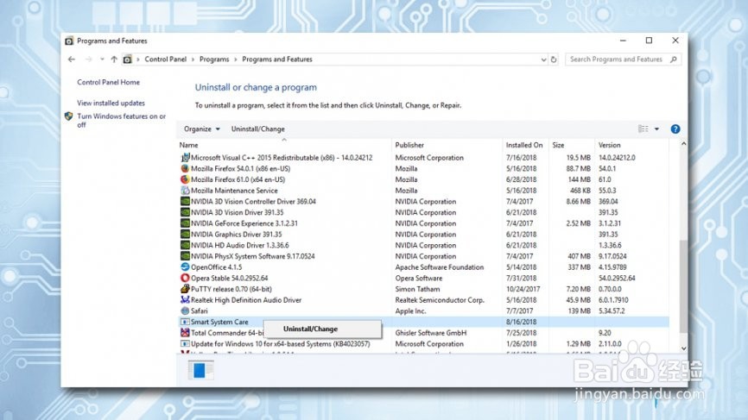Click the 10/24/2017 installed date cell
Viewport: 748px width, 420px height.
coord(523,289)
